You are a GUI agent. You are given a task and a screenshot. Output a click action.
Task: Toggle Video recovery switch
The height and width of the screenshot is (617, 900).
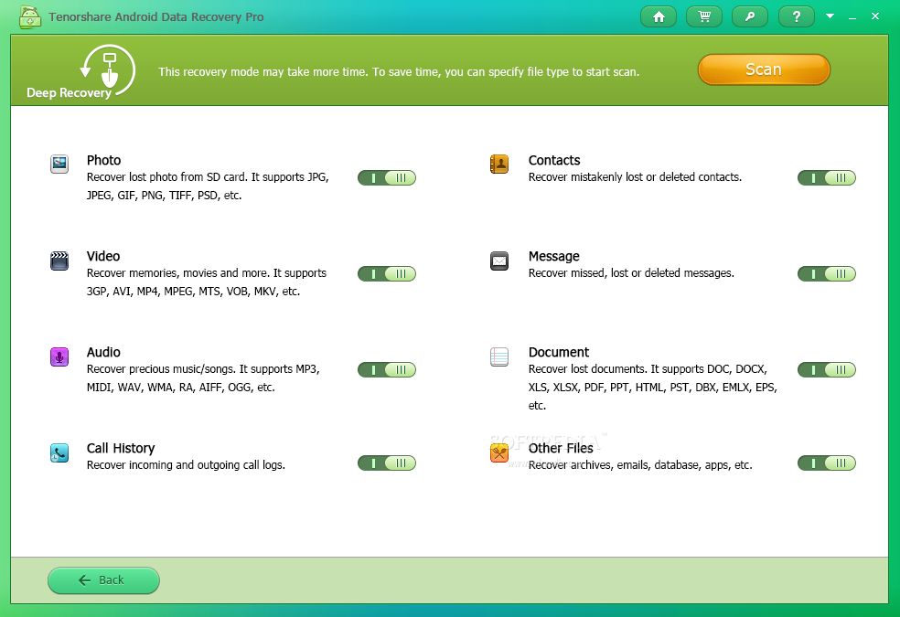pyautogui.click(x=386, y=274)
